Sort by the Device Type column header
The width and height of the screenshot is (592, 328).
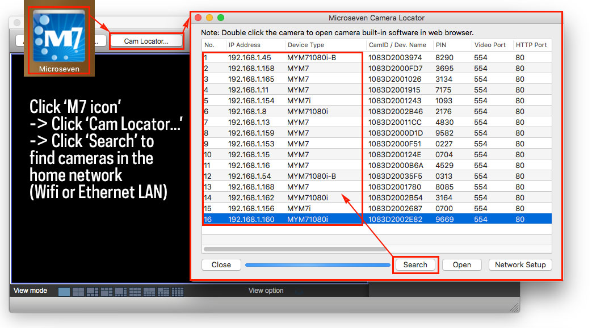pos(306,45)
